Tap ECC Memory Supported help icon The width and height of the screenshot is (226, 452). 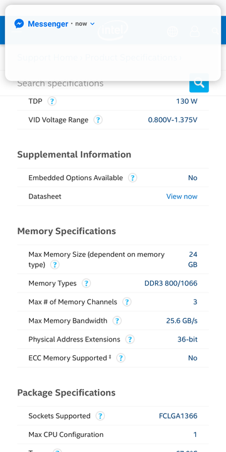121,358
